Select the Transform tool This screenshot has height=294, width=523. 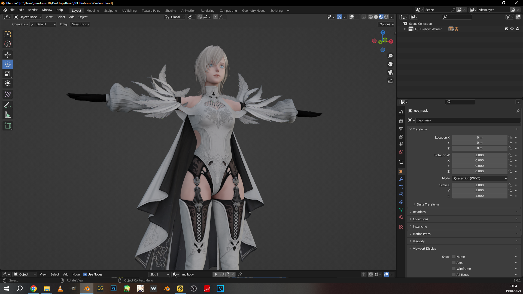point(8,83)
